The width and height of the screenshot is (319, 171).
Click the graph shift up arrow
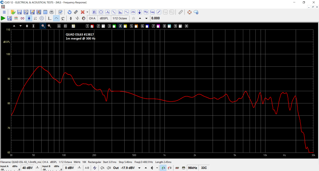tap(14, 26)
